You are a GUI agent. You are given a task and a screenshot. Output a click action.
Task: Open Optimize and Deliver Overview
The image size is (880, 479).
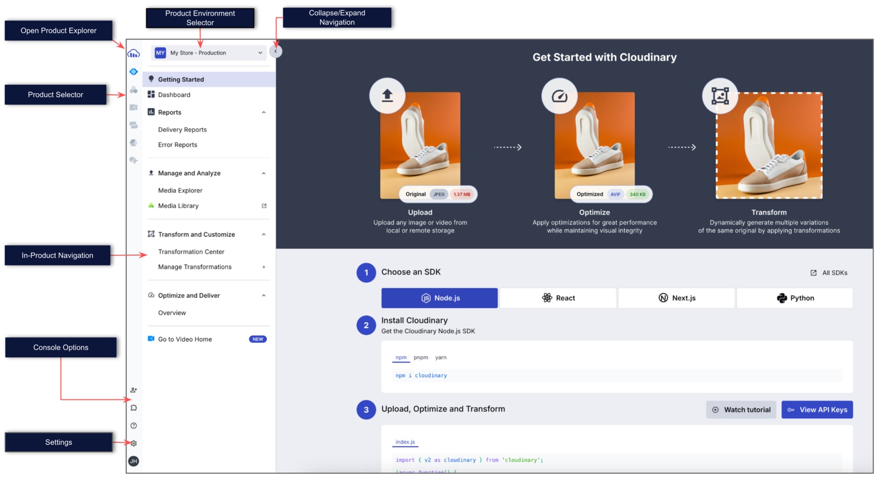pos(172,313)
